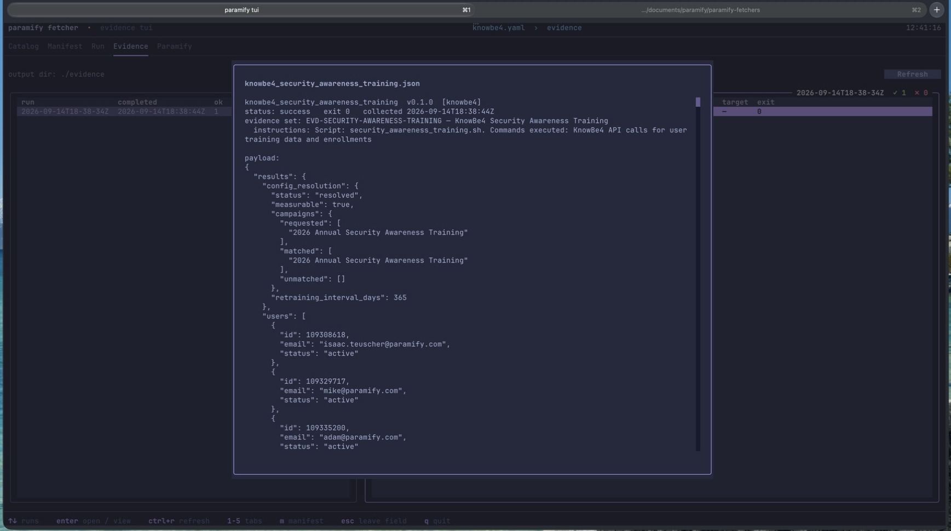Click the knowbe4.yaml breadcrumb
The width and height of the screenshot is (951, 531).
499,28
